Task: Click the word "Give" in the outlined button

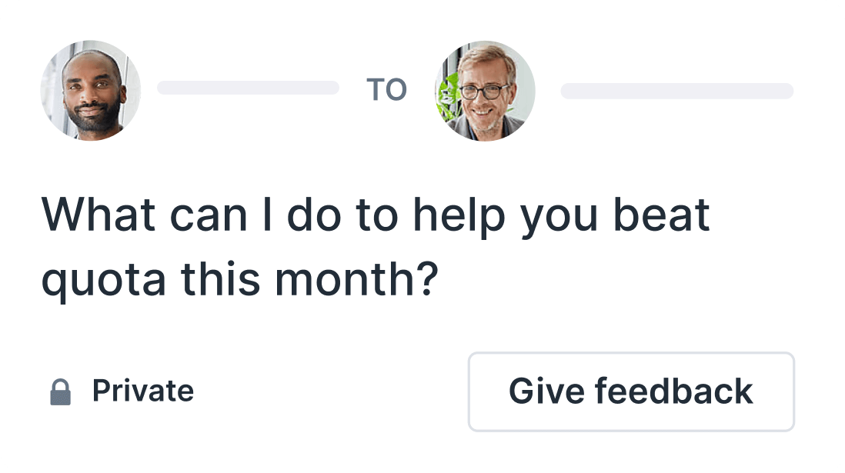Action: pos(546,391)
